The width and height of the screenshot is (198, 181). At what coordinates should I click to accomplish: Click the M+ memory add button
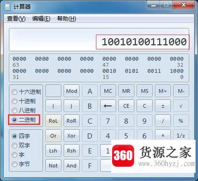click(x=163, y=91)
